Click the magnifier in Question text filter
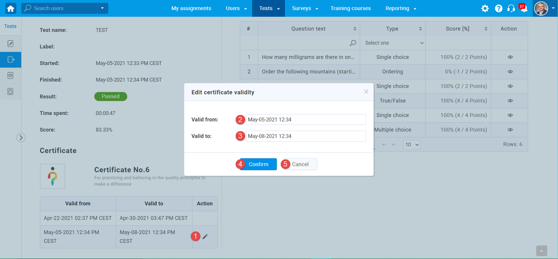 pyautogui.click(x=353, y=43)
